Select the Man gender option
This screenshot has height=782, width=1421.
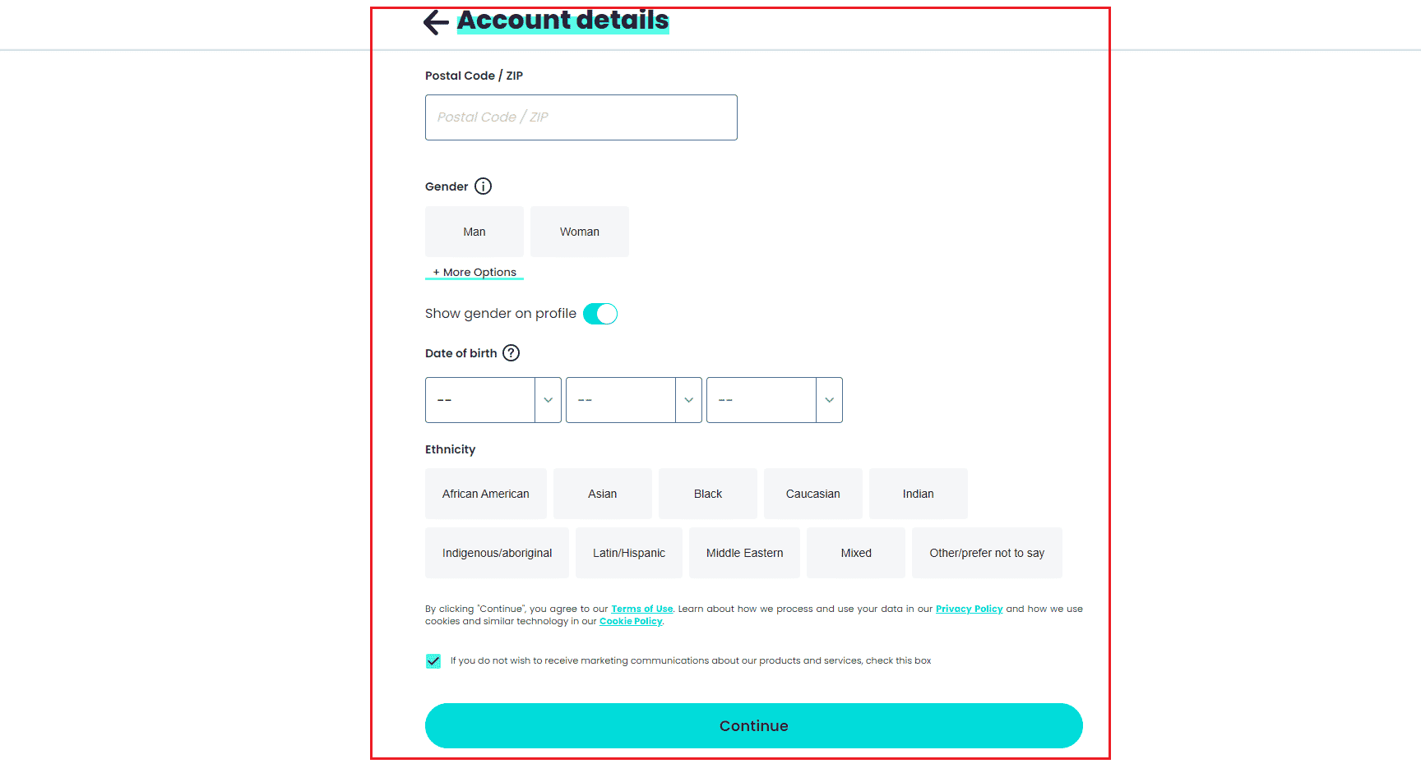[x=474, y=232]
